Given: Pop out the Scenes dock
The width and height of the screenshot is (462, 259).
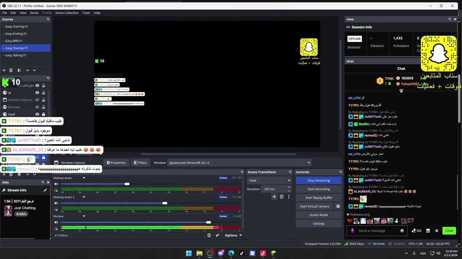Looking at the screenshot, I should point(48,19).
